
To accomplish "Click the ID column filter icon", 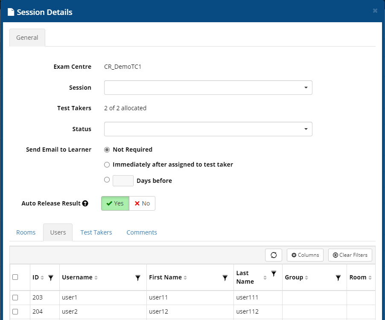I will tap(51, 277).
